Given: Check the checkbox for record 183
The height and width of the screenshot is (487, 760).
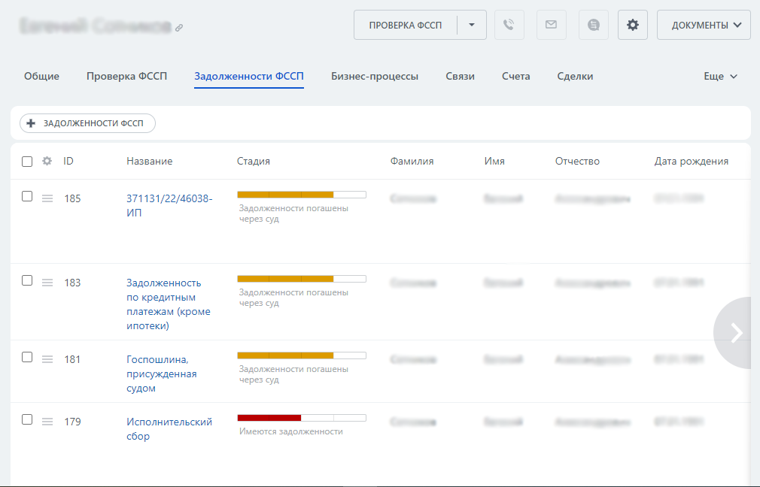Looking at the screenshot, I should [27, 280].
